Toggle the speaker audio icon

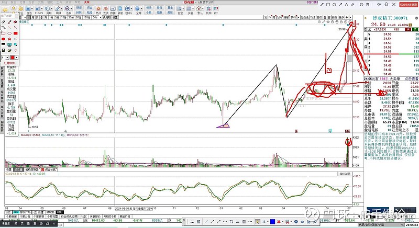[x=379, y=4]
